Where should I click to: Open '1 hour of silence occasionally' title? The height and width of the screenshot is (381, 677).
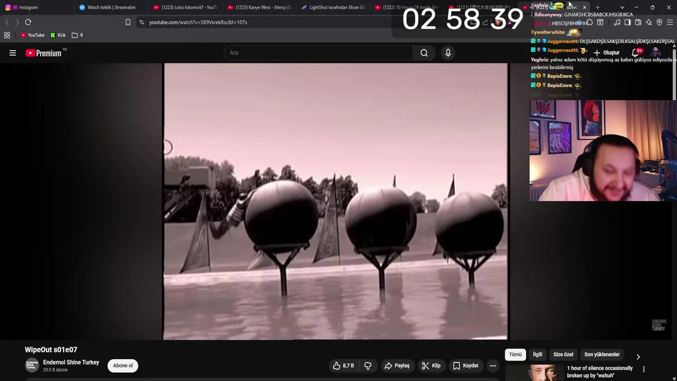click(600, 371)
